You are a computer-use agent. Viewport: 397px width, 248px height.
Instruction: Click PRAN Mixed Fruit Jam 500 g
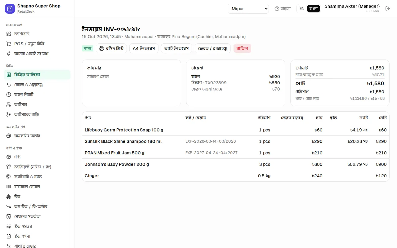(x=114, y=153)
